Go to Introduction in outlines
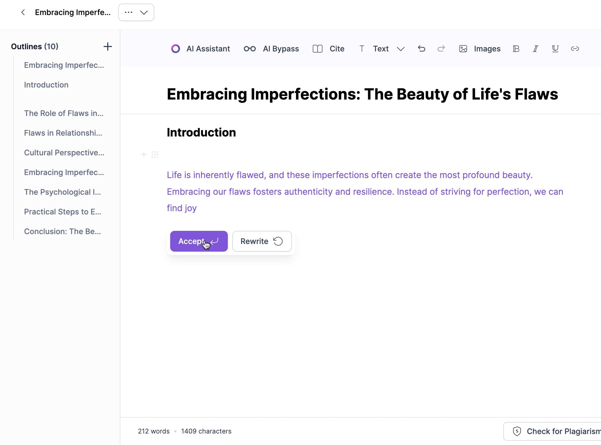The image size is (601, 445). tap(46, 85)
